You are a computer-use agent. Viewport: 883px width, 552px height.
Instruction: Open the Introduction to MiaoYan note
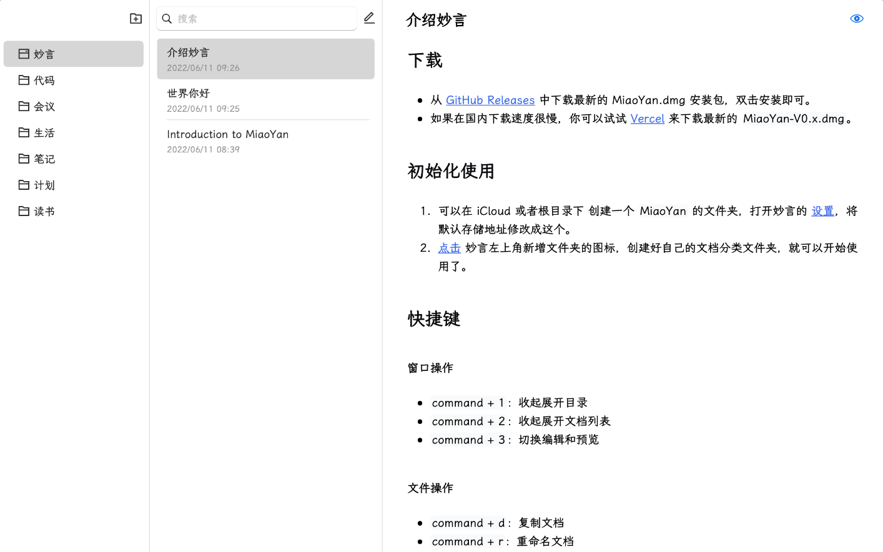pyautogui.click(x=265, y=140)
